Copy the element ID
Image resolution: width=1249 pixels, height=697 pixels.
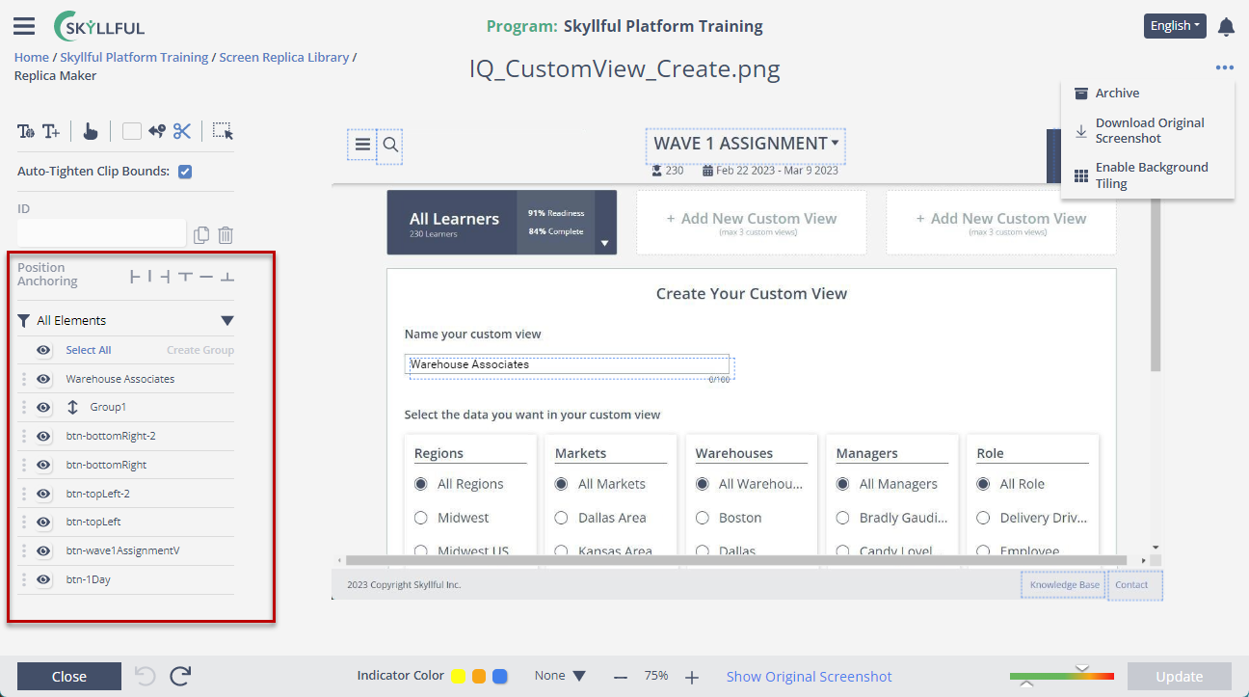click(x=201, y=235)
